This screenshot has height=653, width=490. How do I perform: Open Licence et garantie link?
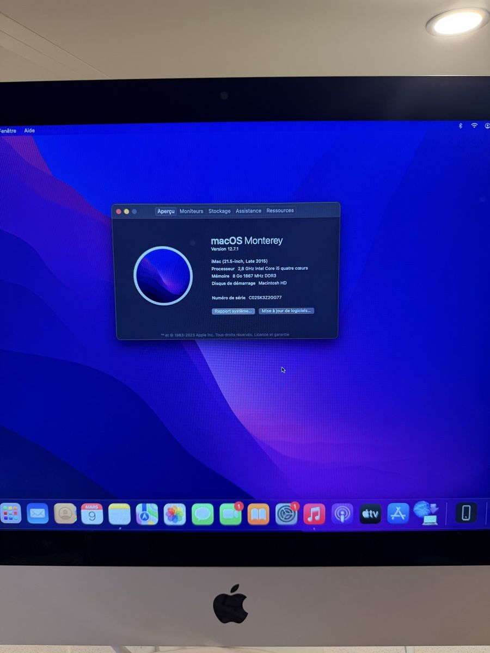pos(272,335)
